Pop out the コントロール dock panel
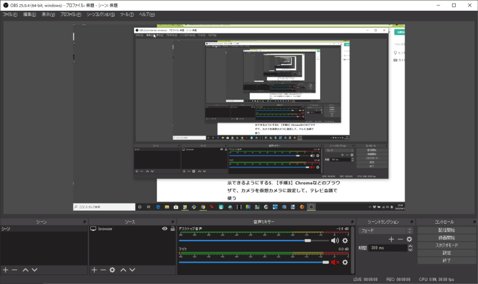This screenshot has width=478, height=284. (x=474, y=222)
